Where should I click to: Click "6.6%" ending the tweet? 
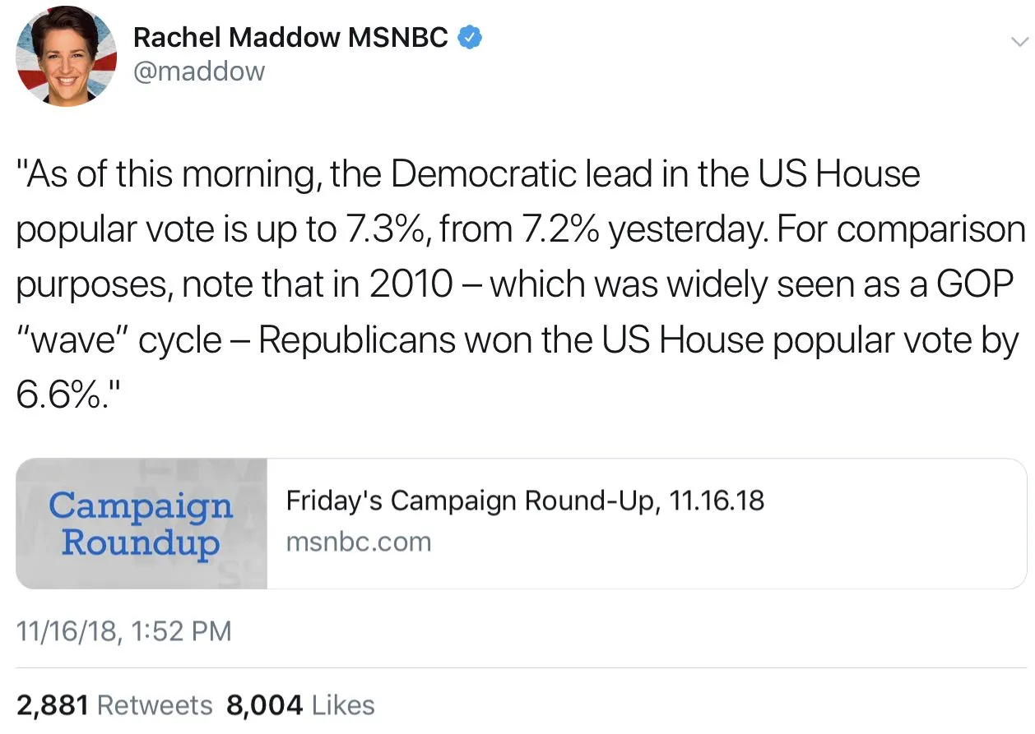67,395
